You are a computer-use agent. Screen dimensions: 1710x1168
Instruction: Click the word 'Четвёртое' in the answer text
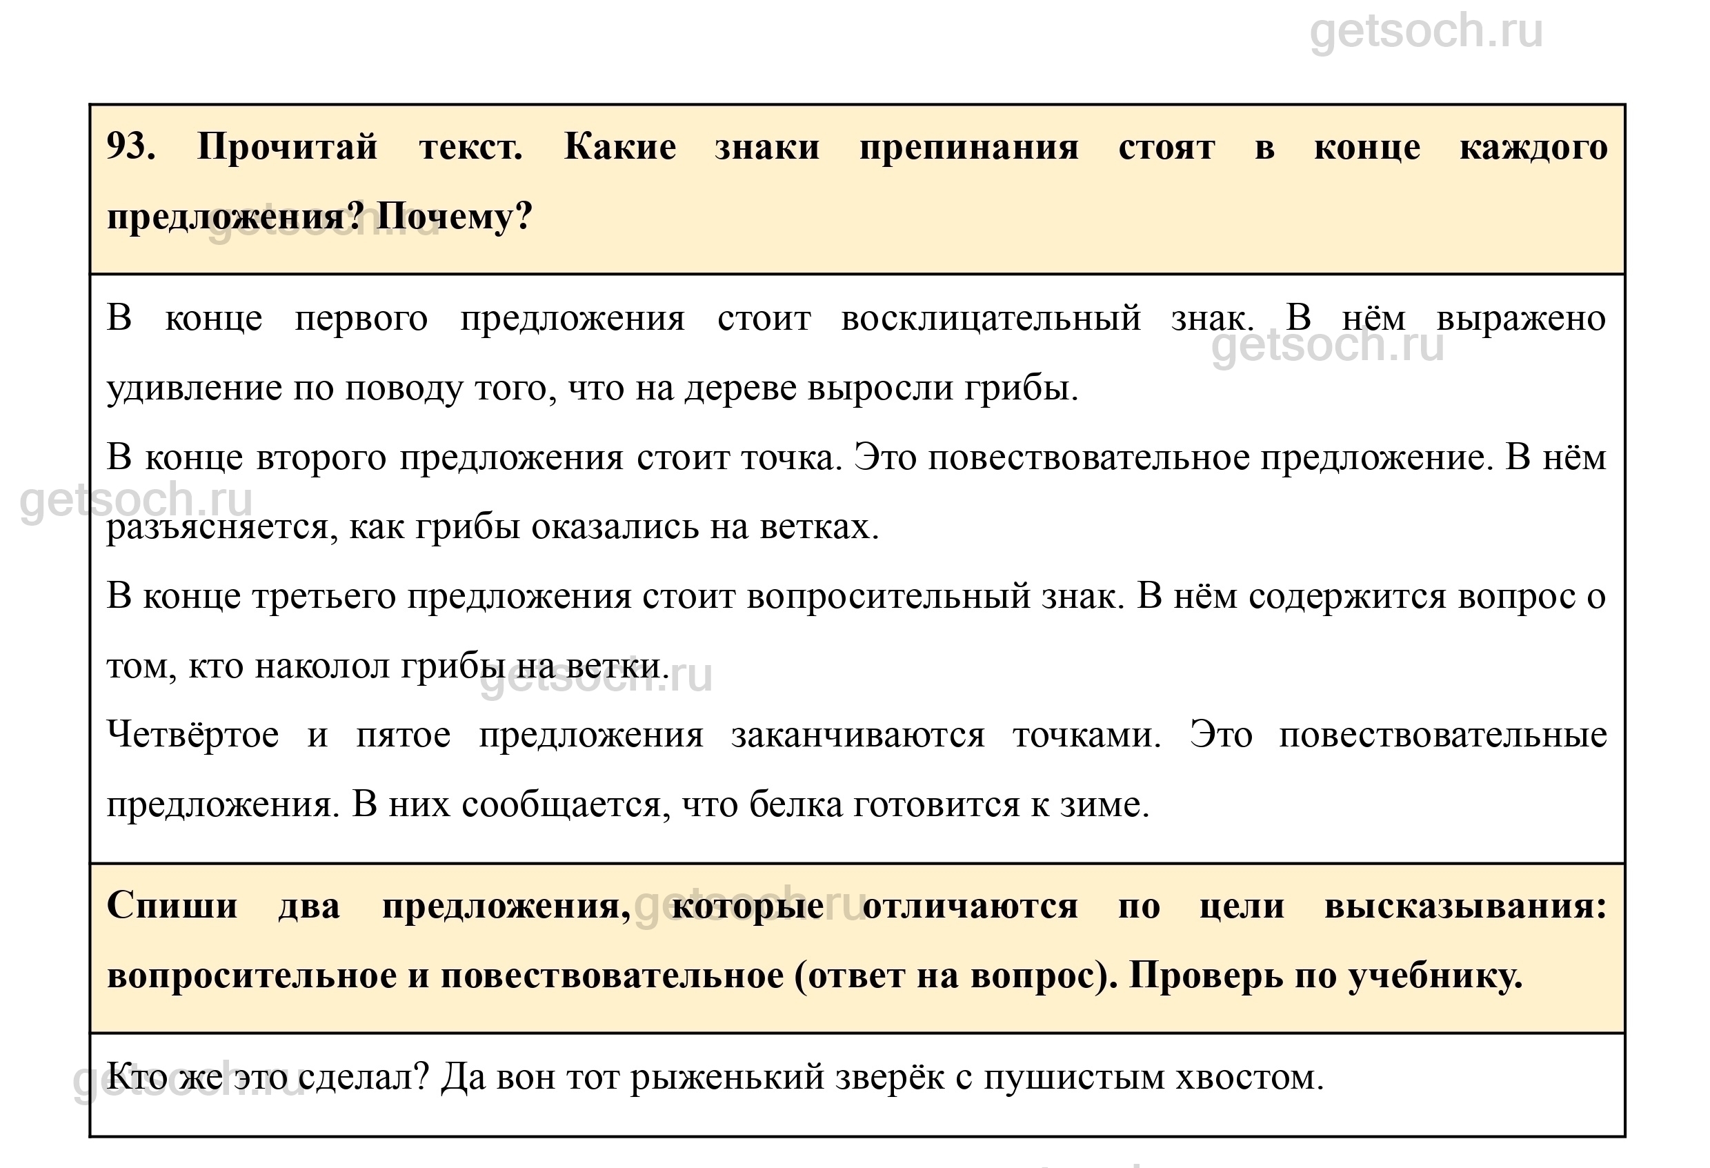pyautogui.click(x=192, y=735)
